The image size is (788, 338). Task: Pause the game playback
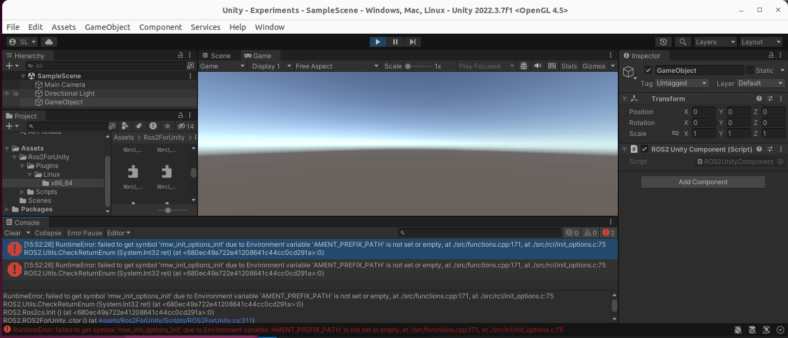(395, 41)
